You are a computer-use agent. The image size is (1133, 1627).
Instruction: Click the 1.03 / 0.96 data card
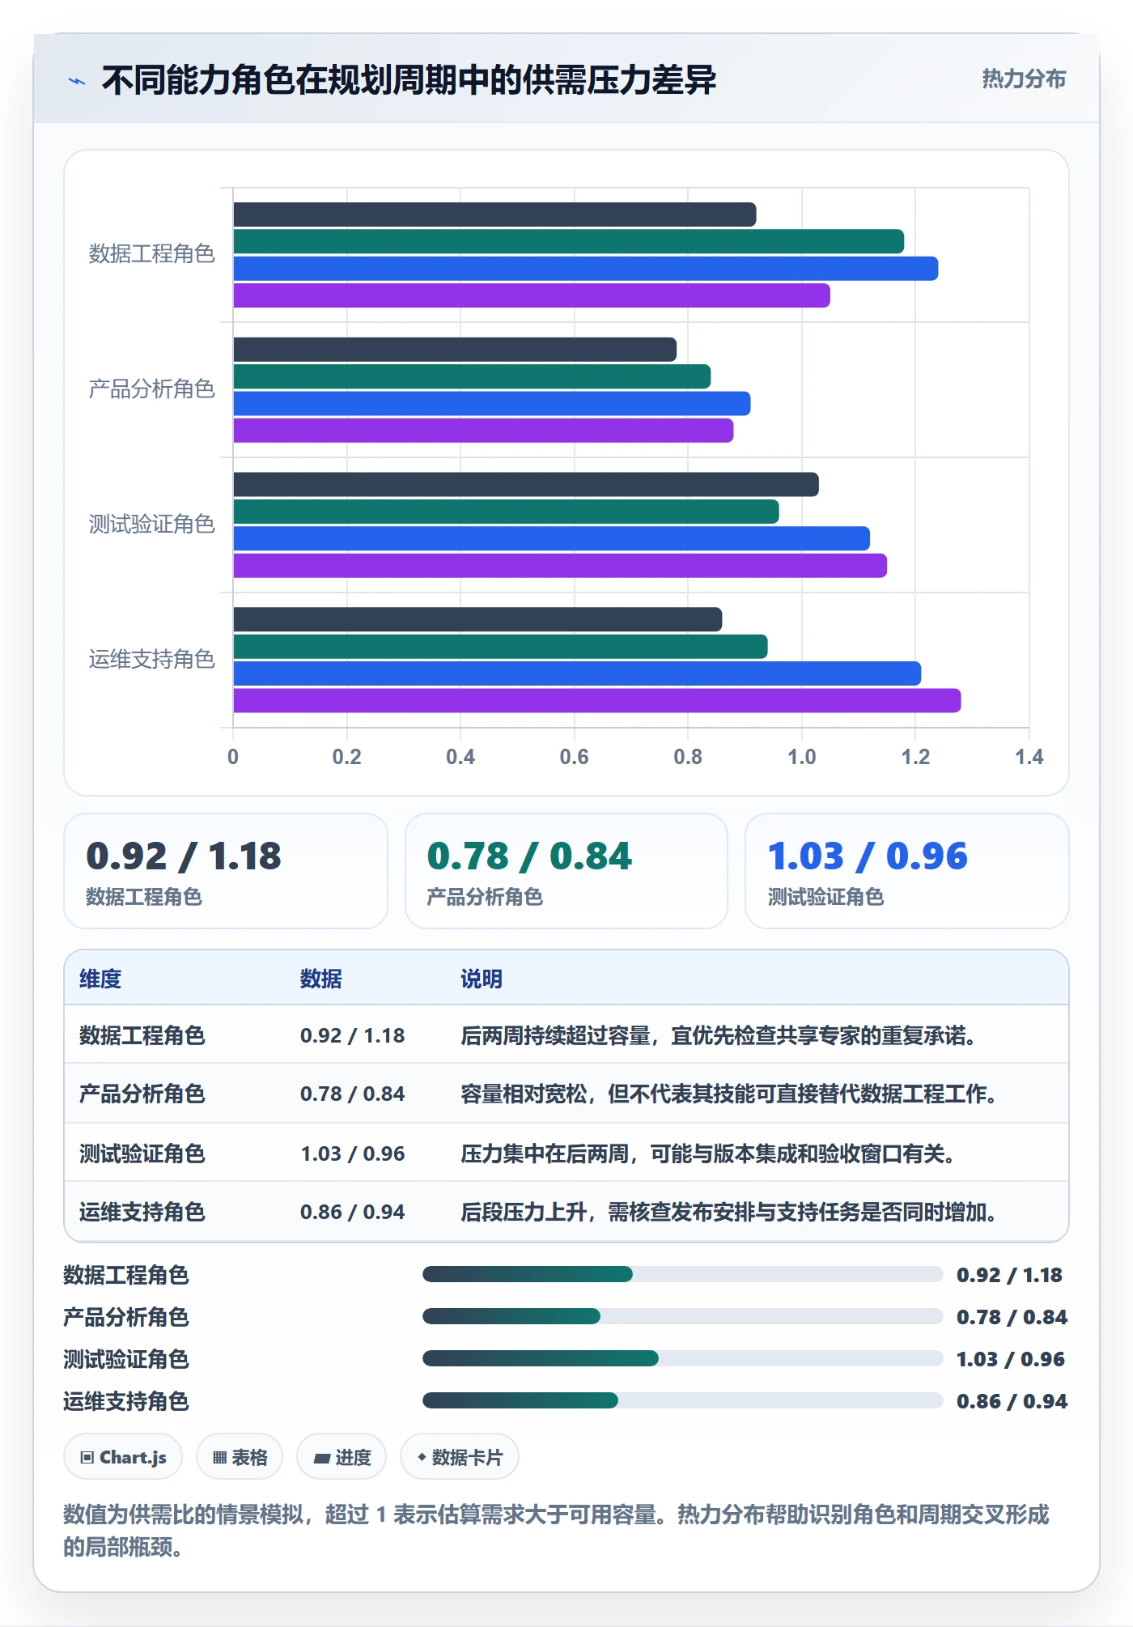pyautogui.click(x=907, y=871)
